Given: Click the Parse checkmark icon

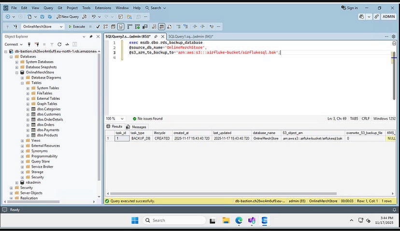Looking at the screenshot, I should coord(98,27).
